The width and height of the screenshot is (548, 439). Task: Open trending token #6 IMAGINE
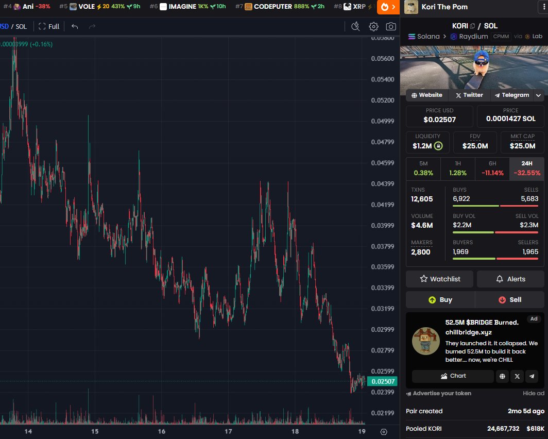187,7
